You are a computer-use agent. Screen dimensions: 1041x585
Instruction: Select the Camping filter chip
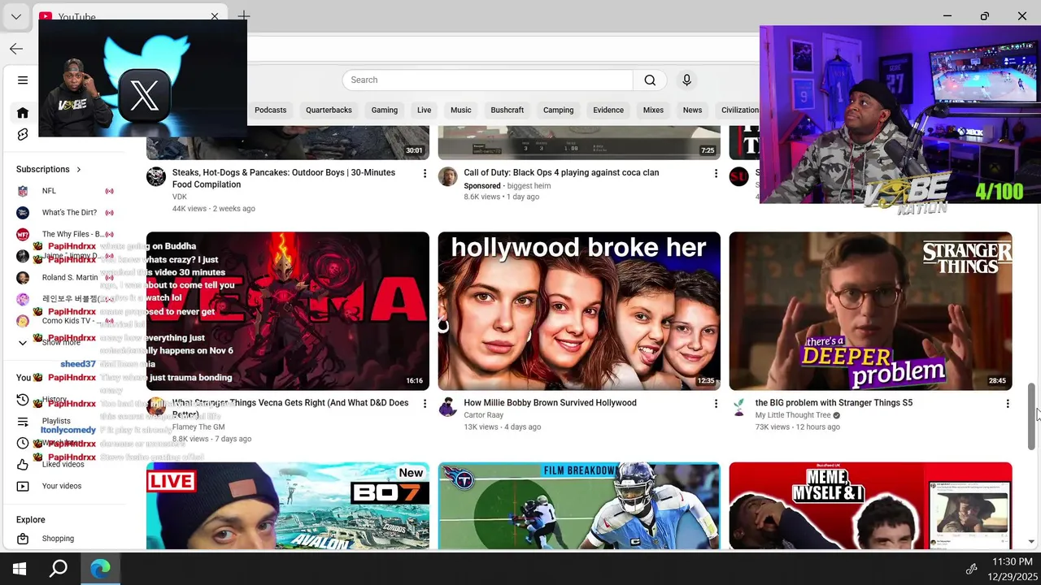(559, 110)
